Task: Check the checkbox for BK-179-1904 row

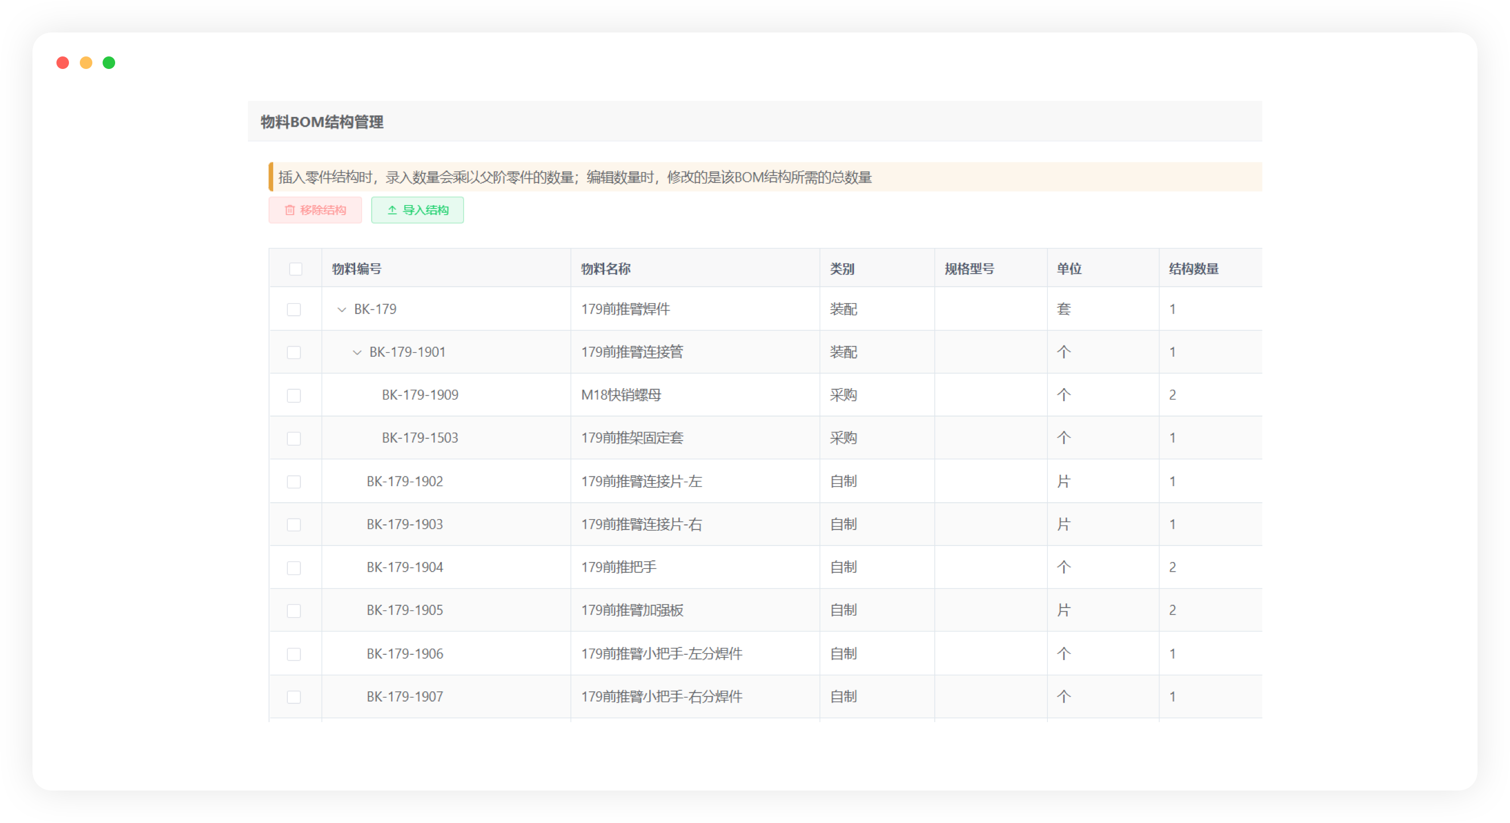Action: click(x=295, y=567)
